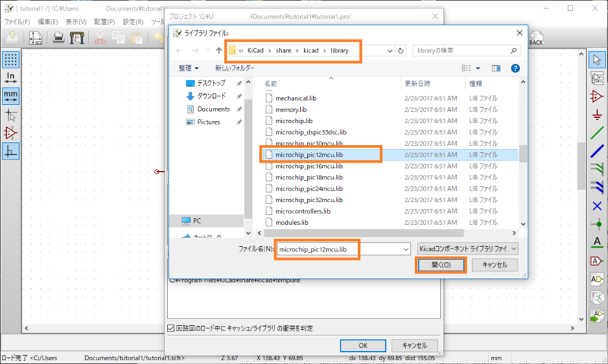Toggle the preview pane icon
The image size is (608, 364).
coord(496,68)
